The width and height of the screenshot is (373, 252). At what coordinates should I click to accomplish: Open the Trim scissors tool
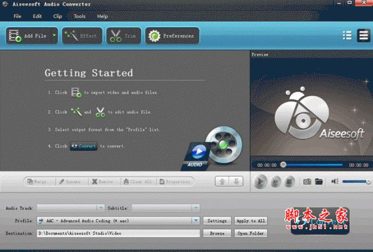(124, 36)
